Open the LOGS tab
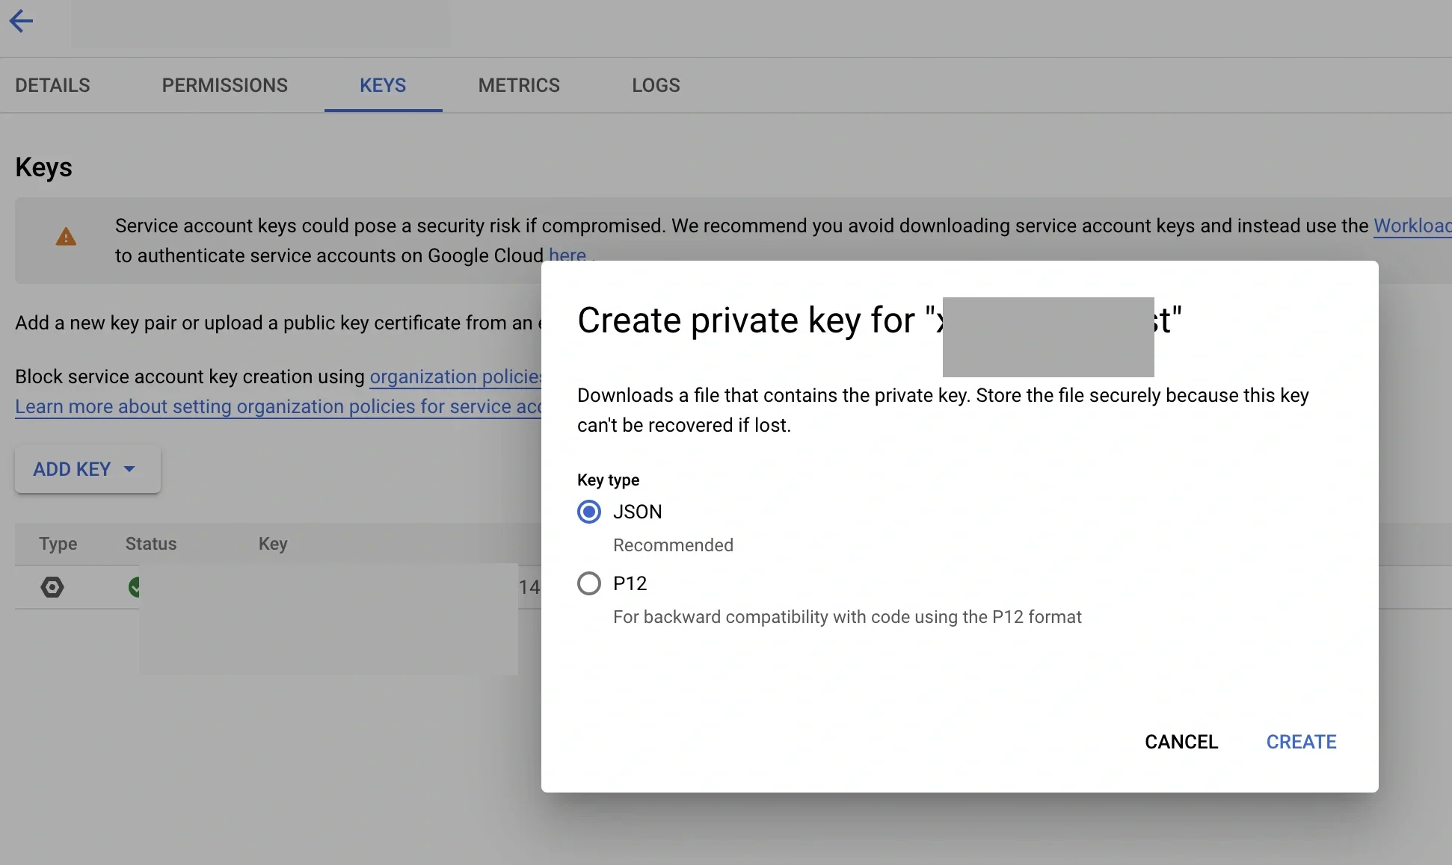The image size is (1452, 865). (656, 85)
